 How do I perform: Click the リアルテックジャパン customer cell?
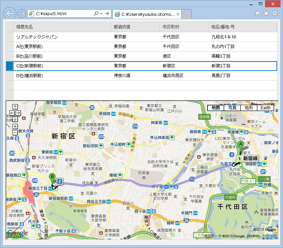click(x=62, y=37)
